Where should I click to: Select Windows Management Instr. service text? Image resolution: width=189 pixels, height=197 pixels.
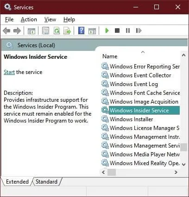pyautogui.click(x=145, y=137)
